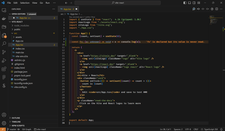Click the sync changes cloud icon
225x131 pixels.
click(19, 129)
